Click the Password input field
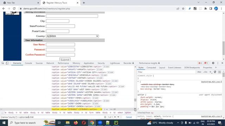The image size is (225, 126). (60, 50)
